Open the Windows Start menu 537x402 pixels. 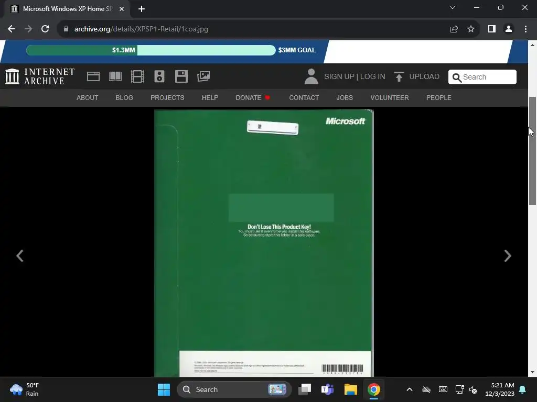pyautogui.click(x=164, y=389)
